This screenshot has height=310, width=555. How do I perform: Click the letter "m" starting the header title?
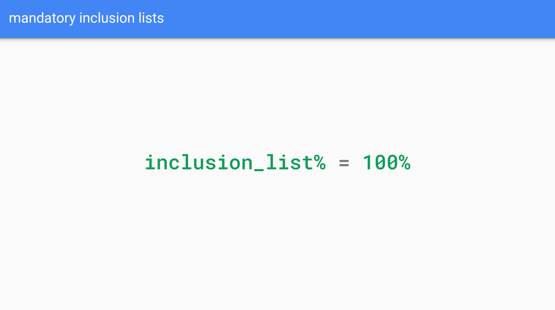pyautogui.click(x=14, y=19)
